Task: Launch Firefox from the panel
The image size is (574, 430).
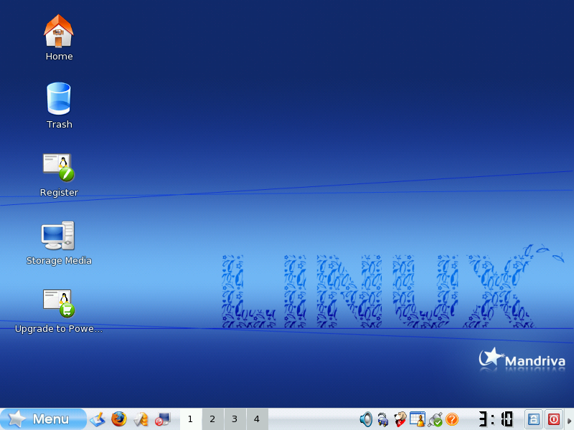Action: pos(119,419)
